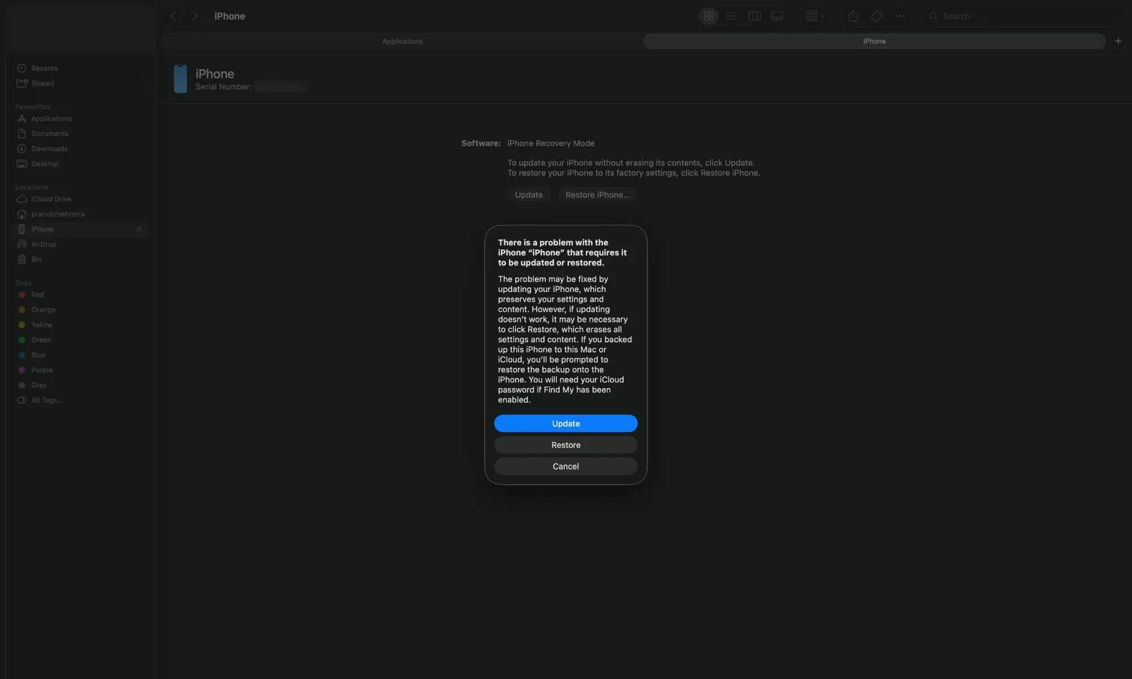Switch to list view
The width and height of the screenshot is (1132, 679).
731,16
